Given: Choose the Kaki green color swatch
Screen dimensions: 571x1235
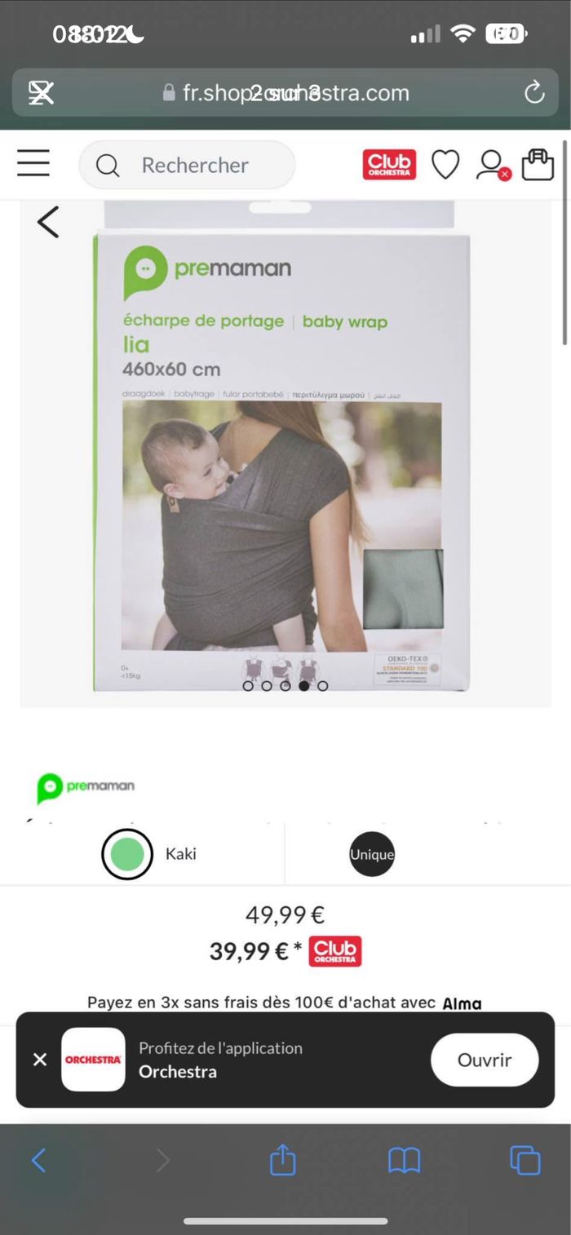Looking at the screenshot, I should (127, 854).
